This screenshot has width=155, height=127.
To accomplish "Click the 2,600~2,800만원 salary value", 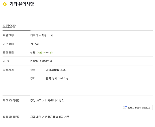I will pyautogui.click(x=41, y=61).
